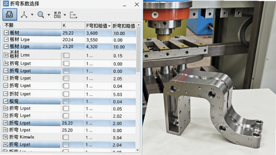Click the K value 25.20

(67, 130)
